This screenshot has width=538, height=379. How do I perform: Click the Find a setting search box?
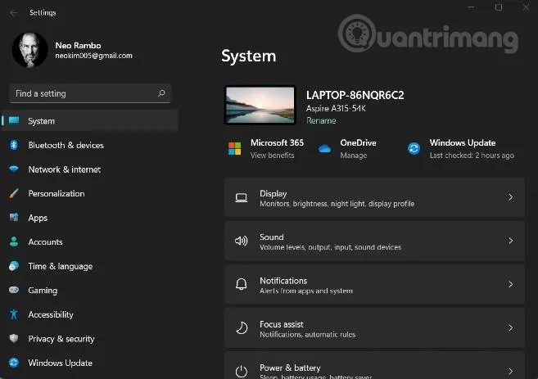(90, 93)
